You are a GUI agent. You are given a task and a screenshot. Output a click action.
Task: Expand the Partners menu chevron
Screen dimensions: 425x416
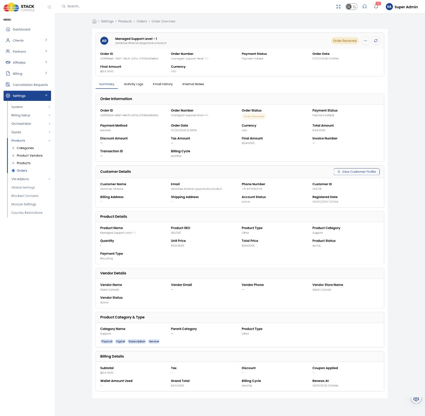coord(46,51)
